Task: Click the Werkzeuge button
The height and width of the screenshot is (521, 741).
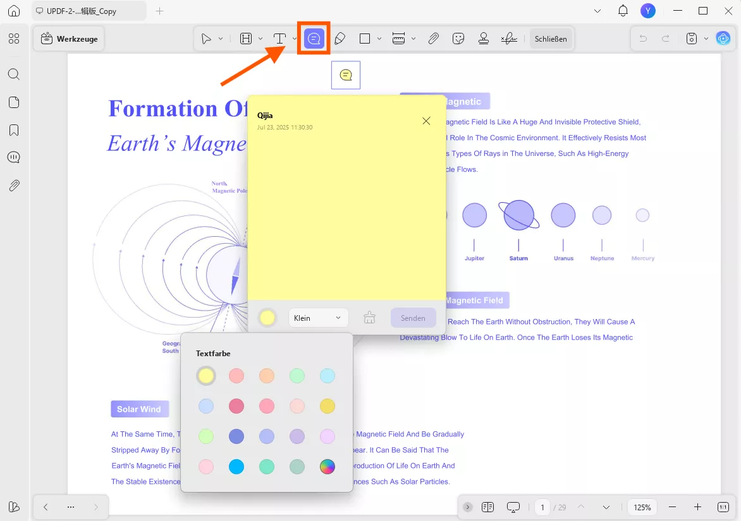Action: 69,39
